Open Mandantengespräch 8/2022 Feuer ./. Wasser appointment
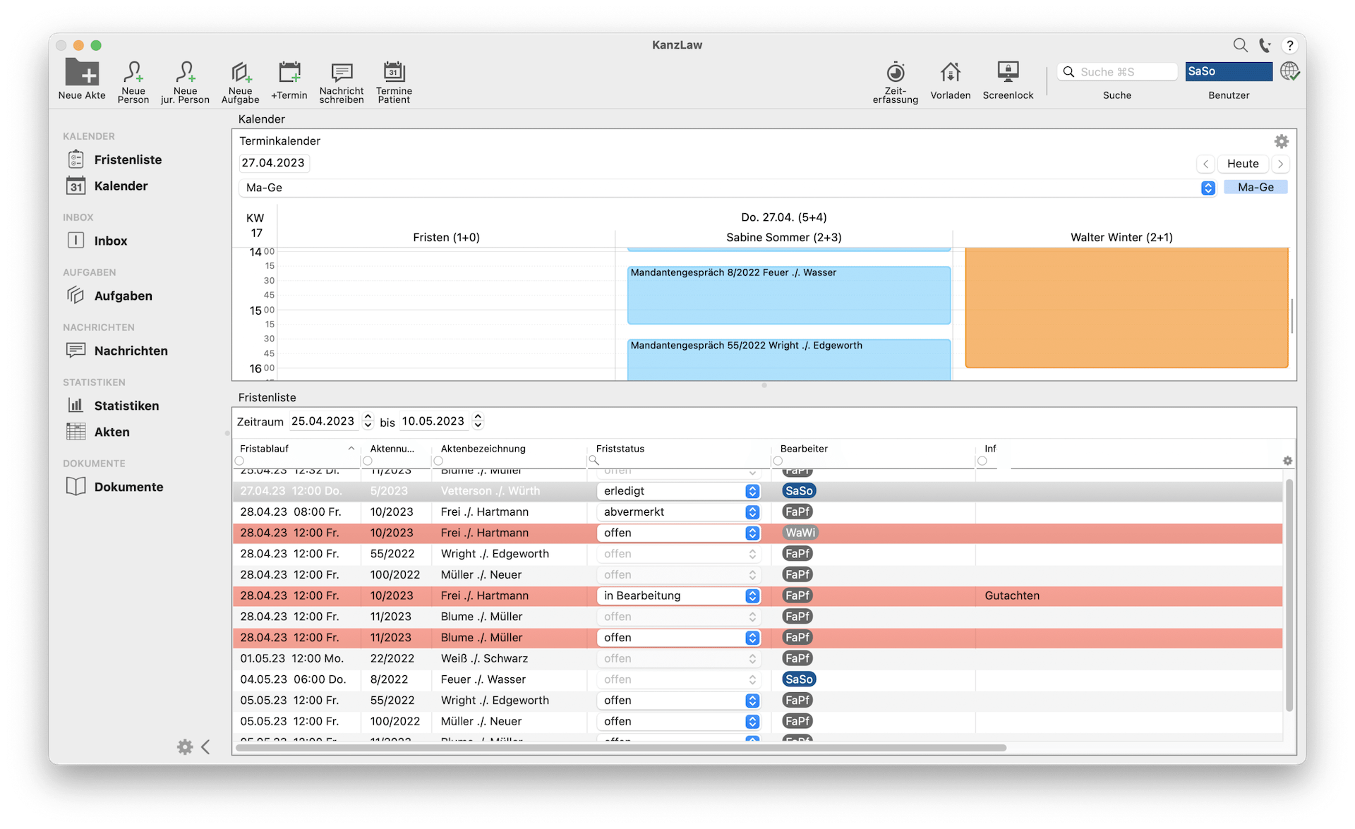 click(x=789, y=295)
